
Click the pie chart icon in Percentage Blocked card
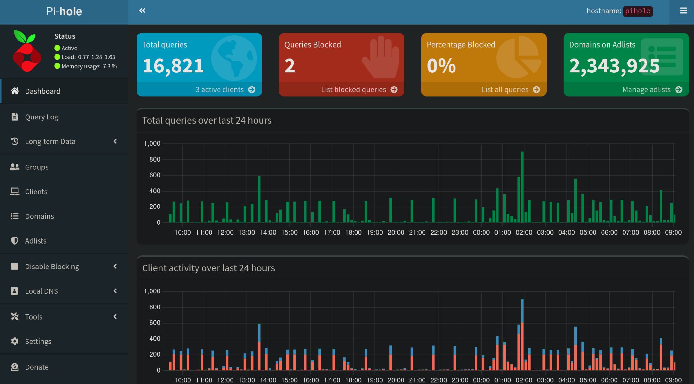tap(519, 57)
